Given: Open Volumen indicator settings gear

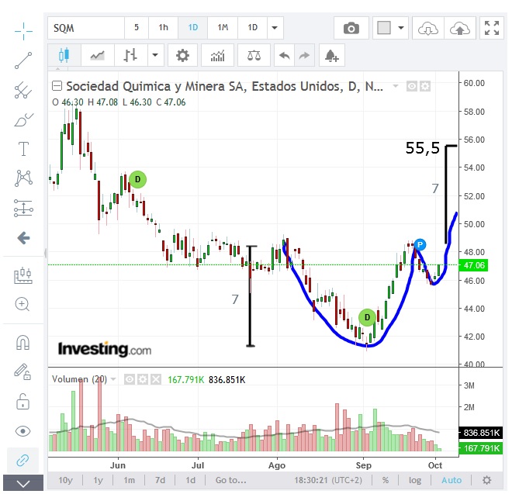Looking at the screenshot, I should pyautogui.click(x=143, y=379).
